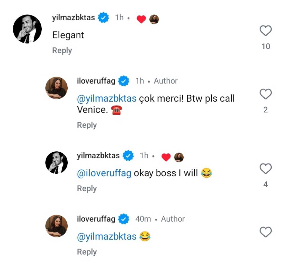The height and width of the screenshot is (264, 288).
Task: Open the @yilmazbktas mention in blue text
Action: click(107, 98)
